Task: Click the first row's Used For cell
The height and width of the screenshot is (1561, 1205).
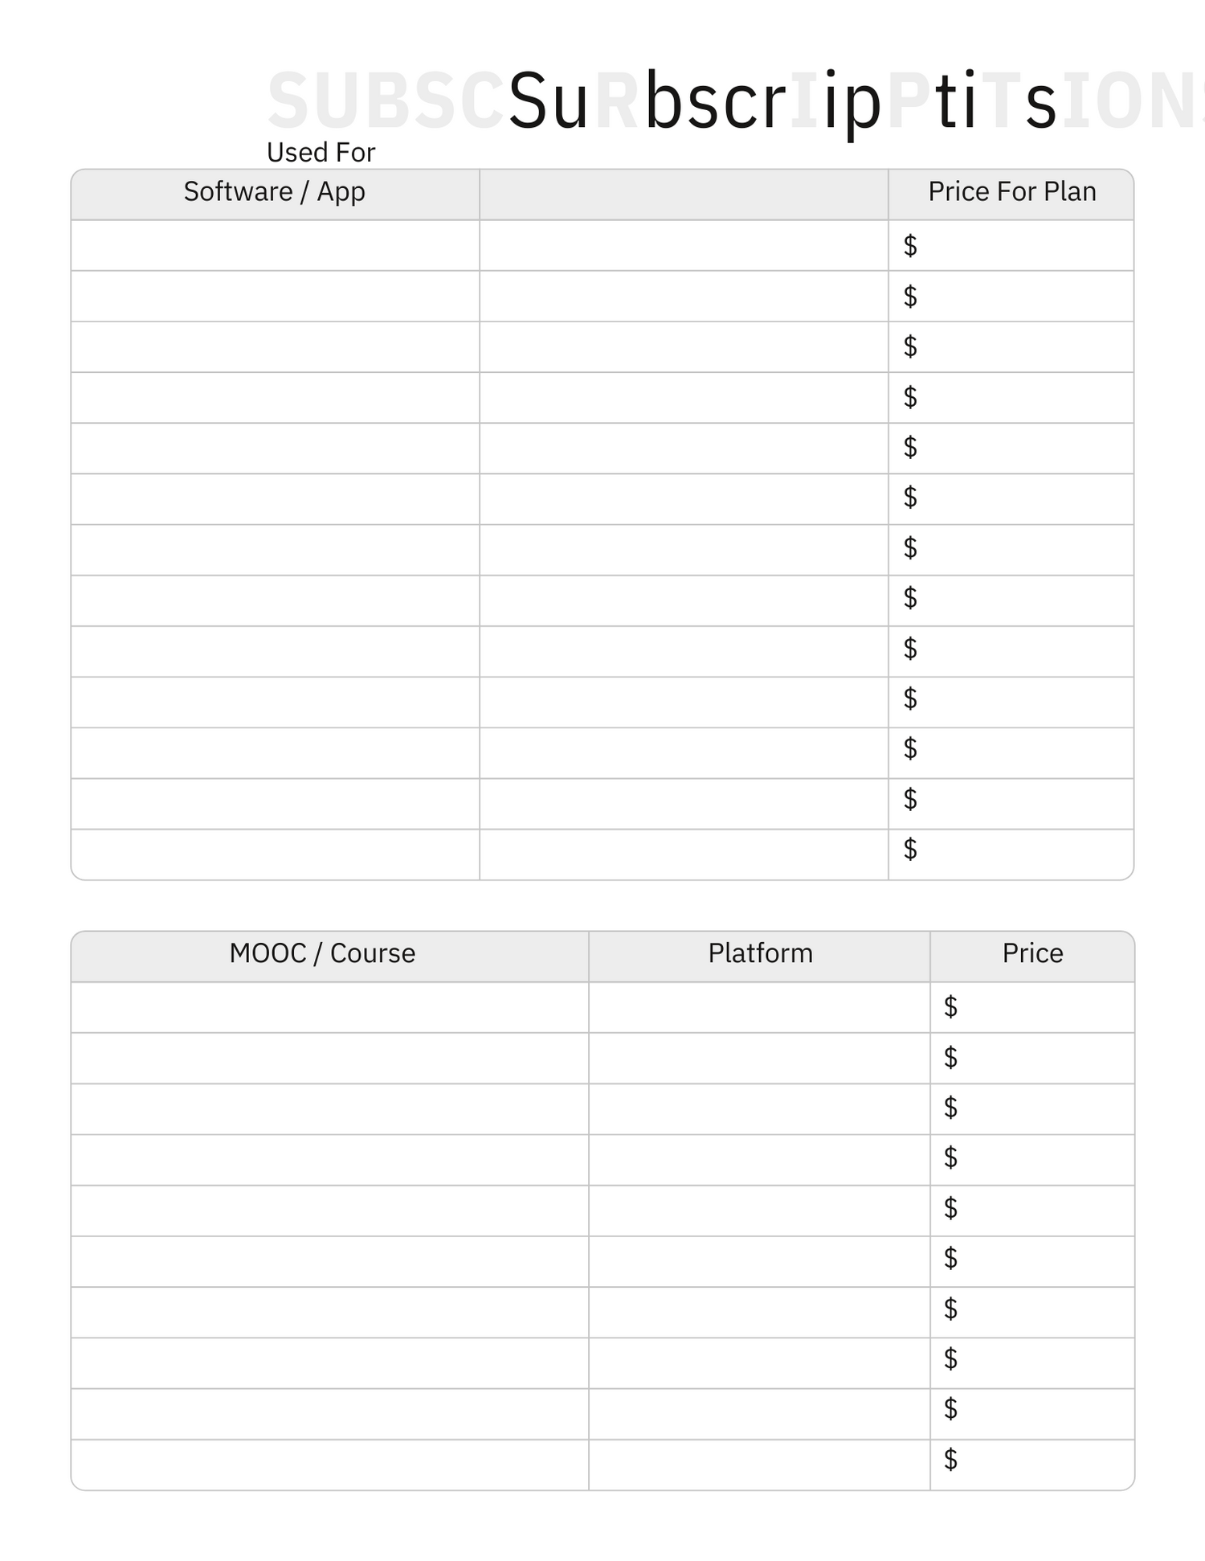Action: pyautogui.click(x=684, y=245)
